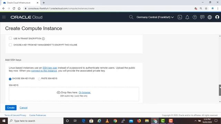The height and width of the screenshot is (124, 221).
Task: Open Task View on the taskbar
Action: coord(75,121)
